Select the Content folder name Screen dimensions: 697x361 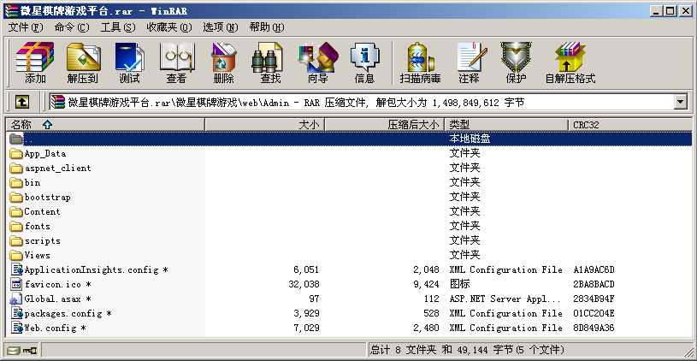coord(42,212)
